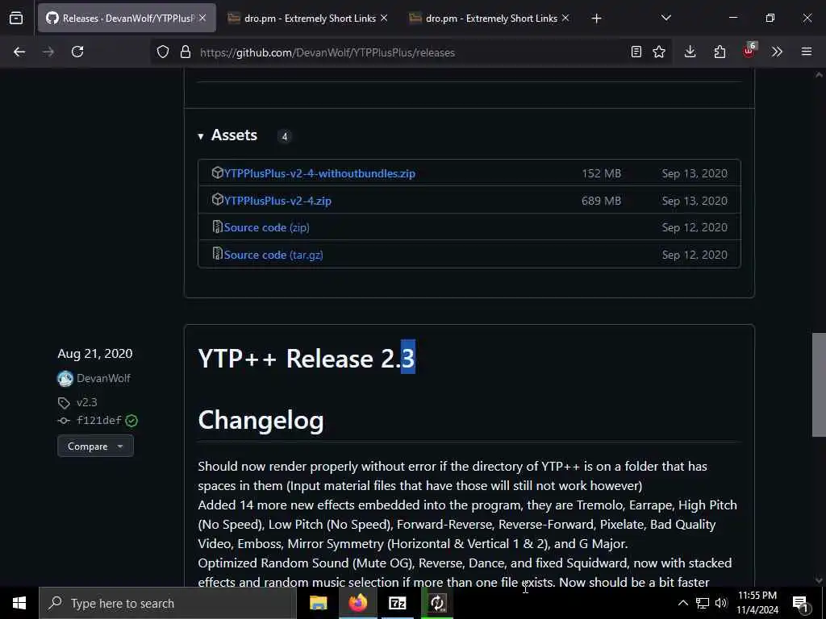Viewport: 826px width, 619px height.
Task: Click DevanWolf avatar image
Action: coord(65,379)
